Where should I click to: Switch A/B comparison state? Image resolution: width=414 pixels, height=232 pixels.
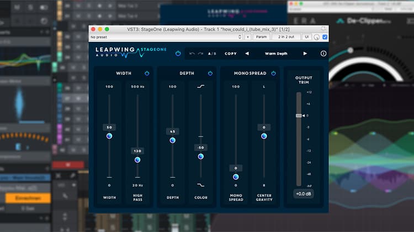212,54
